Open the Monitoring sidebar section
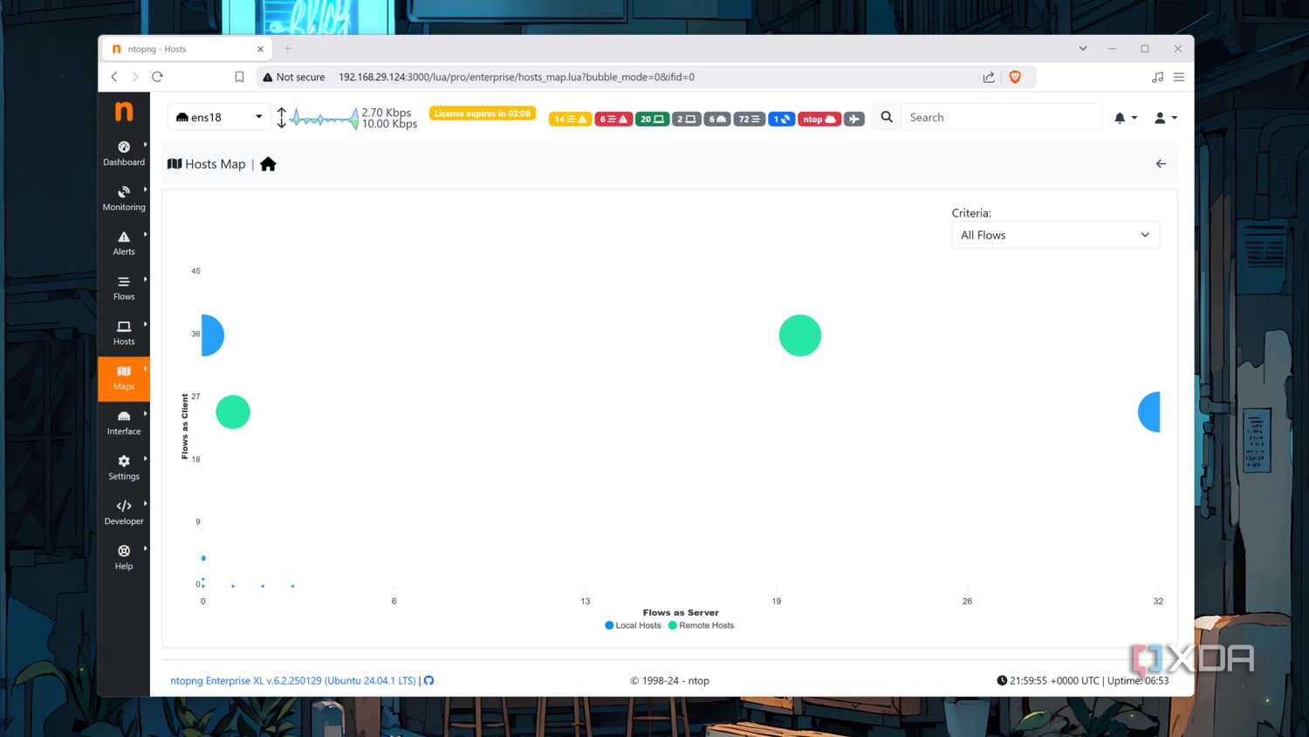 click(124, 198)
